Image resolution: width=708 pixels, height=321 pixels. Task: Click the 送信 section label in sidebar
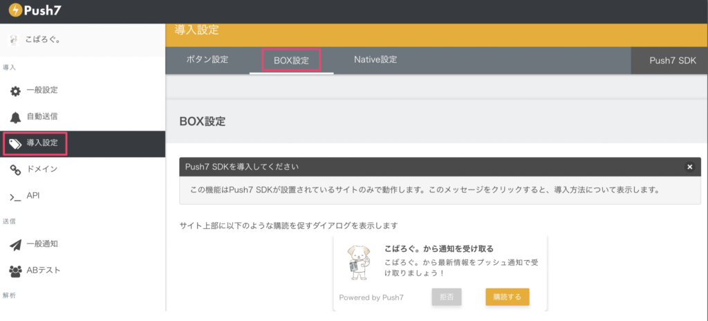click(10, 221)
